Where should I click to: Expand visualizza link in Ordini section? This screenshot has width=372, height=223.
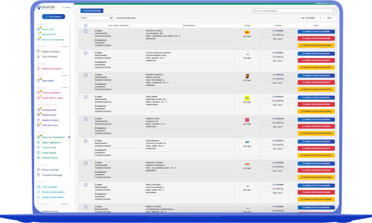65,75
